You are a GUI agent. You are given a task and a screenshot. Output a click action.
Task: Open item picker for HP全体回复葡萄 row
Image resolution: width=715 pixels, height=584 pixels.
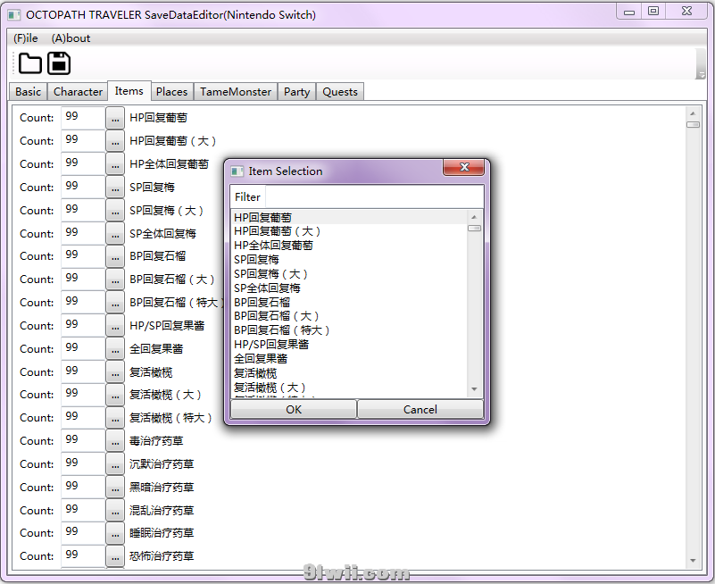click(x=115, y=164)
